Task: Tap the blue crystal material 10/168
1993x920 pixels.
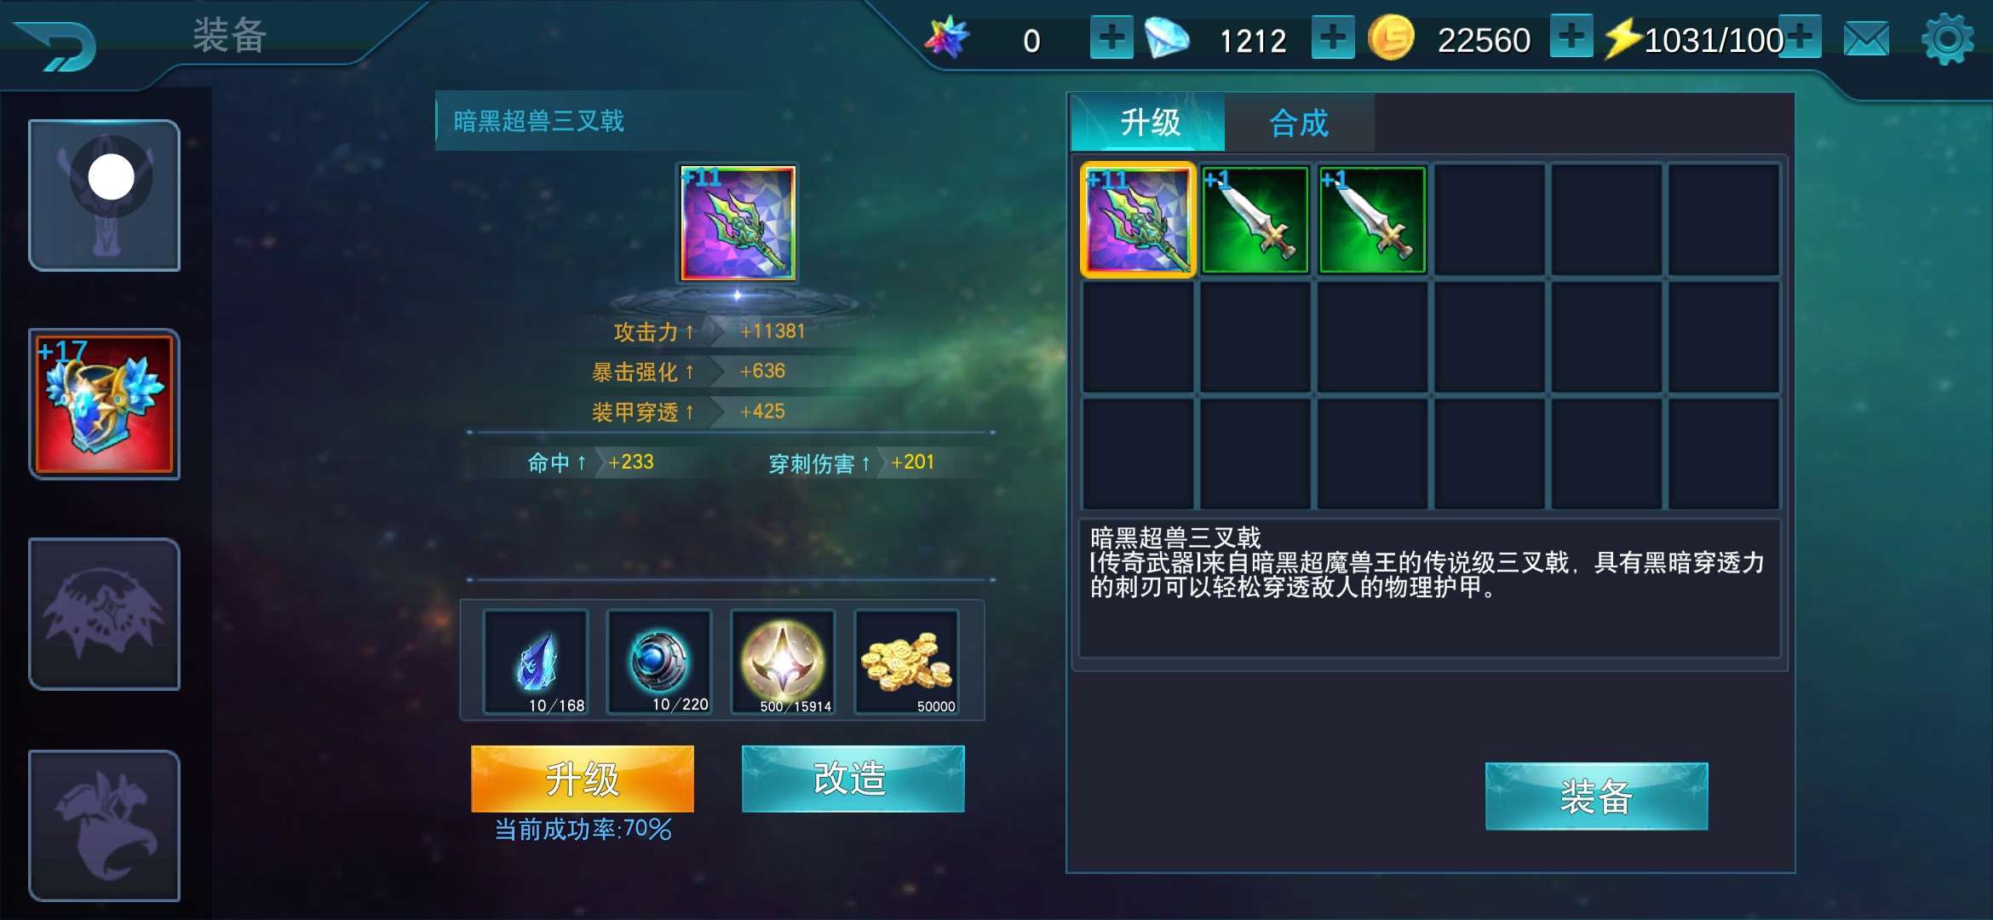Action: [x=536, y=662]
